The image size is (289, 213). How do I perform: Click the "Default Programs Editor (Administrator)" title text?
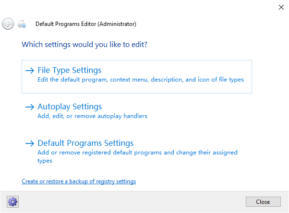86,24
